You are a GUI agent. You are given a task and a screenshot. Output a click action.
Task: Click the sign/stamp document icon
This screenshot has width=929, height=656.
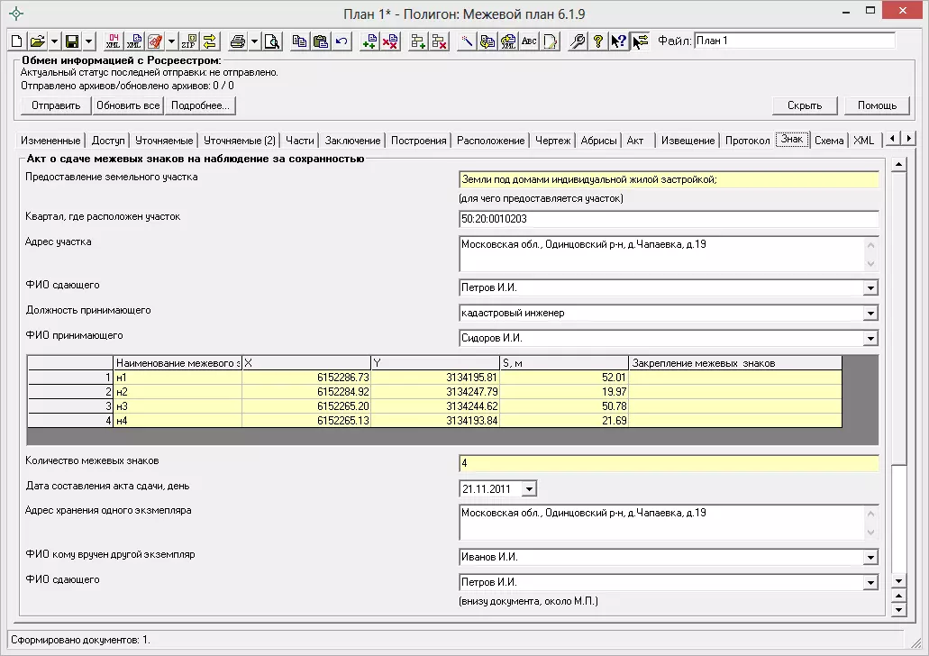pyautogui.click(x=155, y=41)
